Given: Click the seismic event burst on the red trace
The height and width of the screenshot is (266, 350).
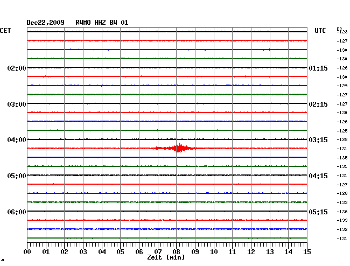Looking at the screenshot, I should [x=179, y=148].
